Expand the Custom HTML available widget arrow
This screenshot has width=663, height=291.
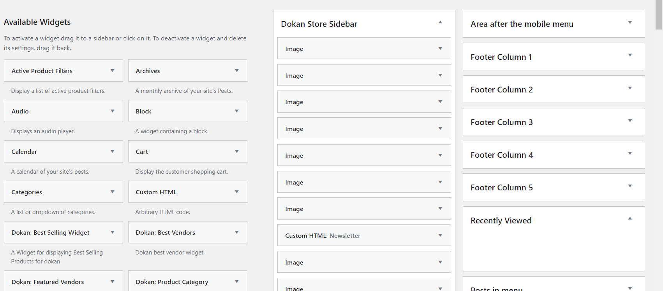tap(236, 192)
